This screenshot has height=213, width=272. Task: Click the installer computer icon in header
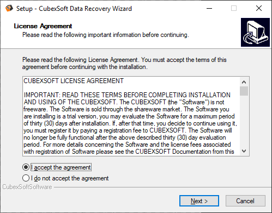(255, 32)
